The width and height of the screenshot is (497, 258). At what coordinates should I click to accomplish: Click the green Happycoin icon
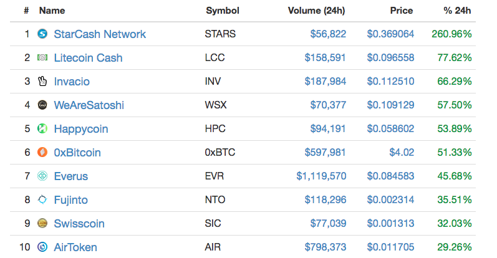(42, 128)
